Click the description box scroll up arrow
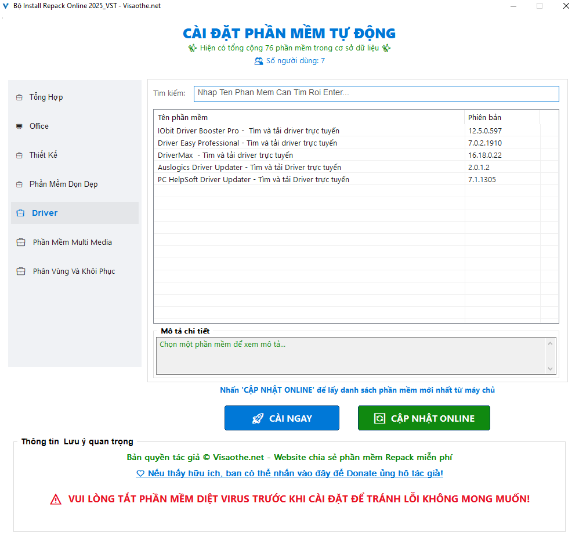This screenshot has height=547, width=579. coord(550,343)
